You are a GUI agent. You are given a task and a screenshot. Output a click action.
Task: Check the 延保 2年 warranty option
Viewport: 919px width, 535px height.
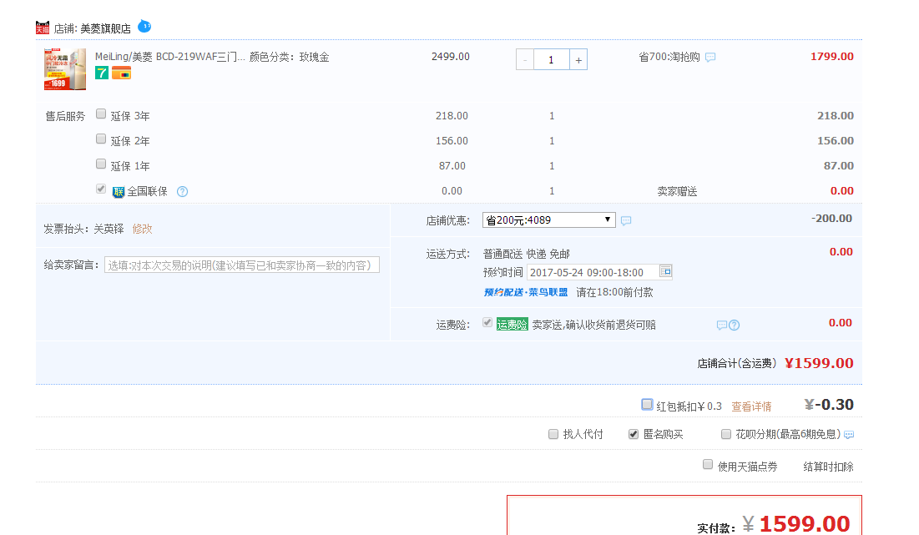click(x=101, y=139)
